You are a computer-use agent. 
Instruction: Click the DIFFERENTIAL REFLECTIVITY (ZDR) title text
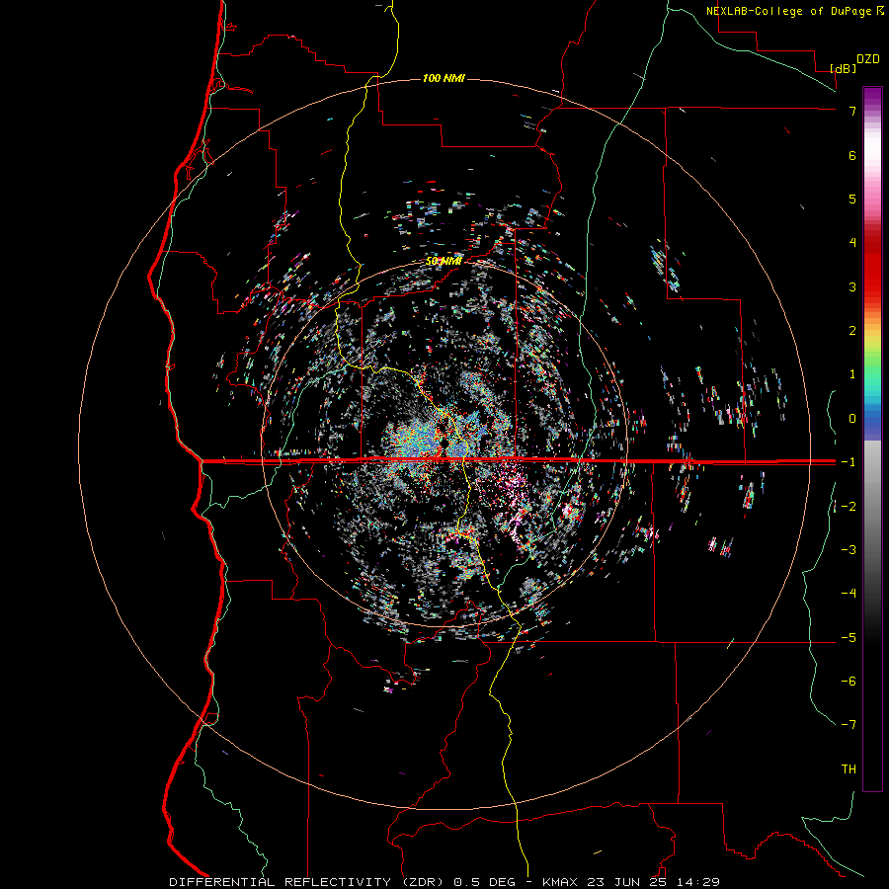pyautogui.click(x=308, y=882)
